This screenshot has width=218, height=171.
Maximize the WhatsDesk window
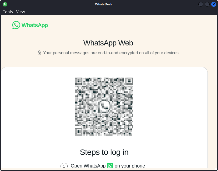tap(207, 4)
